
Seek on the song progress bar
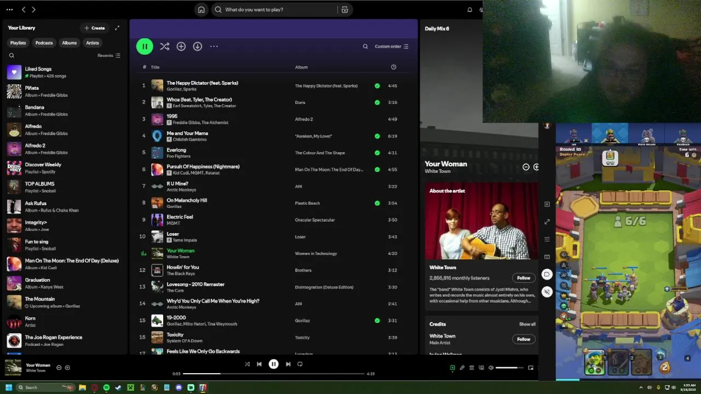click(x=273, y=374)
